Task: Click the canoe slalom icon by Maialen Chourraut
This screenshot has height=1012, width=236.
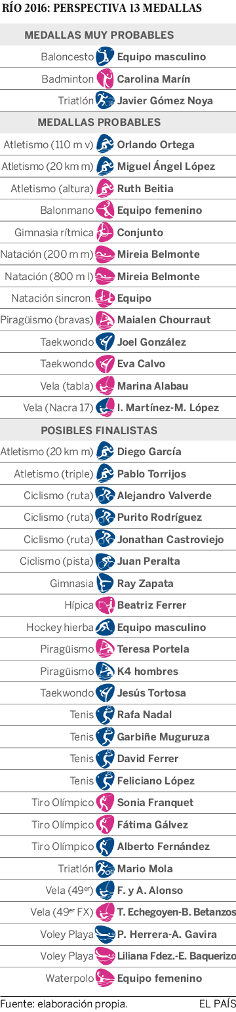Action: pos(105,320)
